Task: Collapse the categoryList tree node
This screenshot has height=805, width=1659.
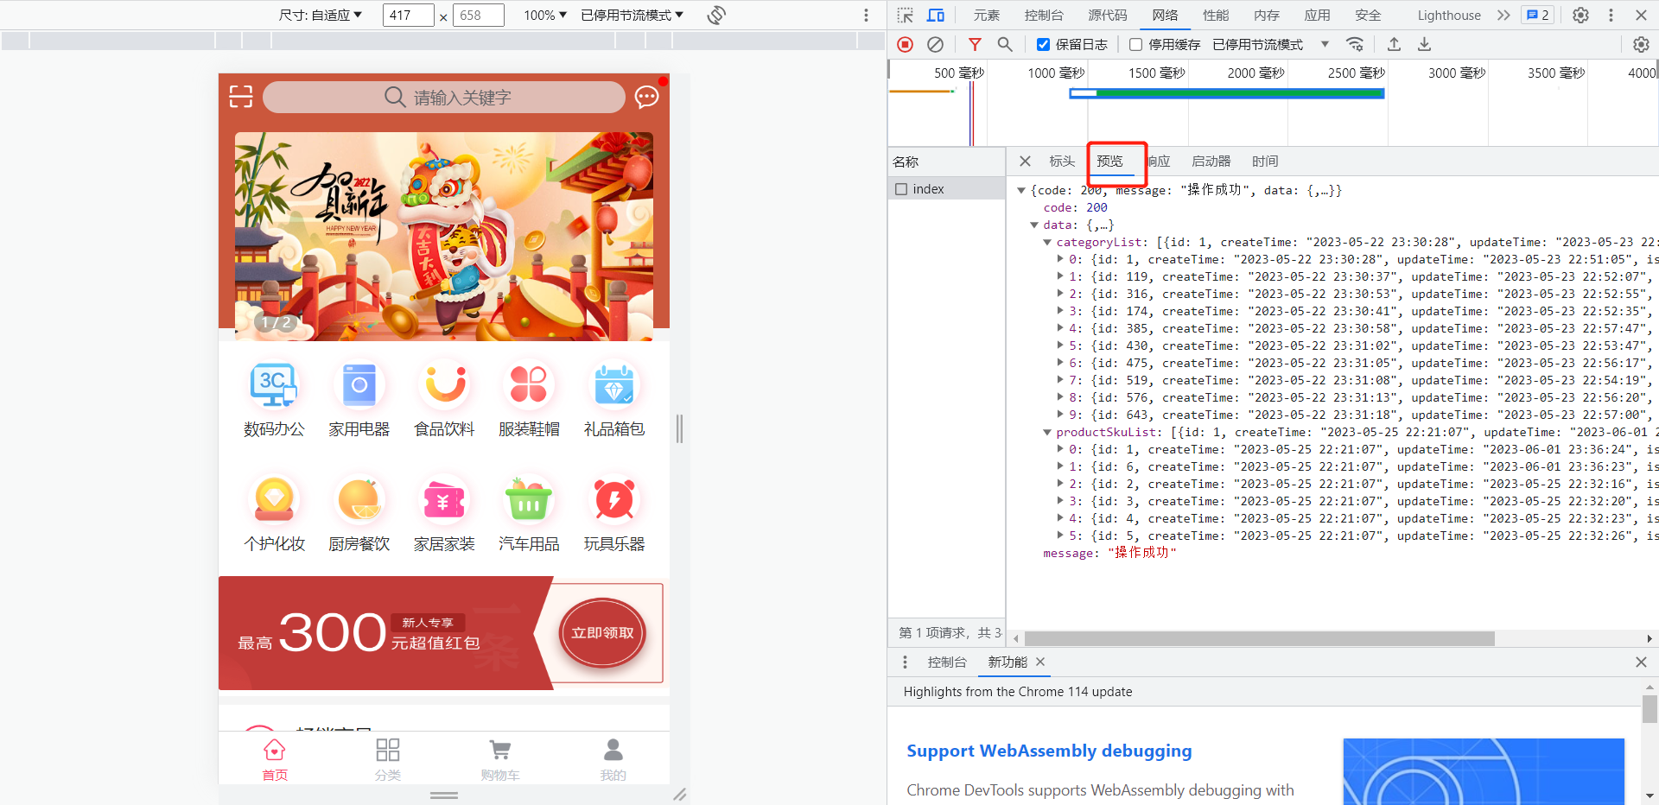Action: 1047,243
